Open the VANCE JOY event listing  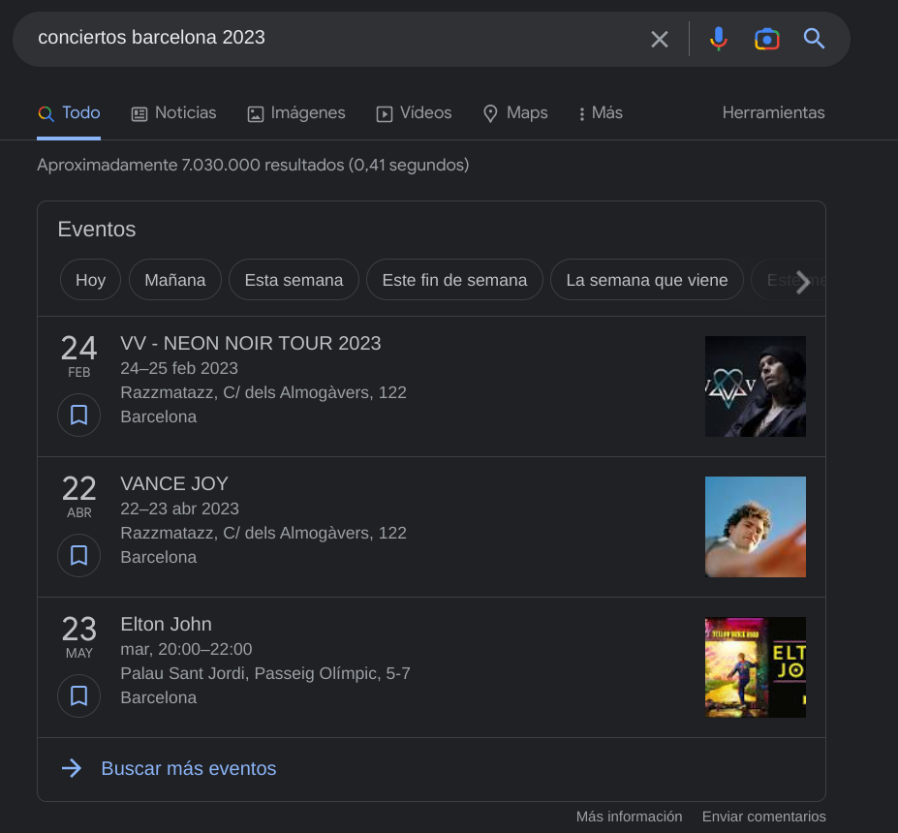tap(174, 483)
